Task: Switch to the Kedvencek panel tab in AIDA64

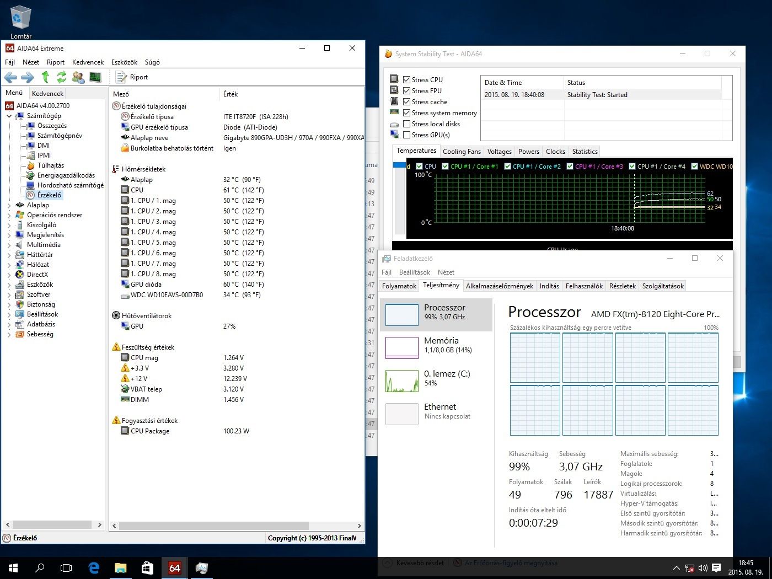Action: pos(47,94)
